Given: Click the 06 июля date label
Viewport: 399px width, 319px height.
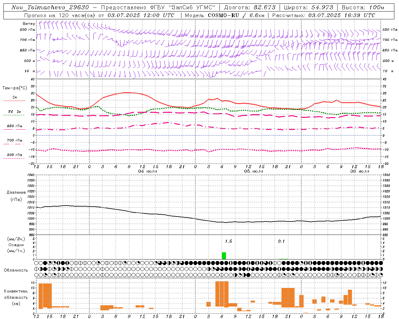Looking at the screenshot, I should (359, 171).
